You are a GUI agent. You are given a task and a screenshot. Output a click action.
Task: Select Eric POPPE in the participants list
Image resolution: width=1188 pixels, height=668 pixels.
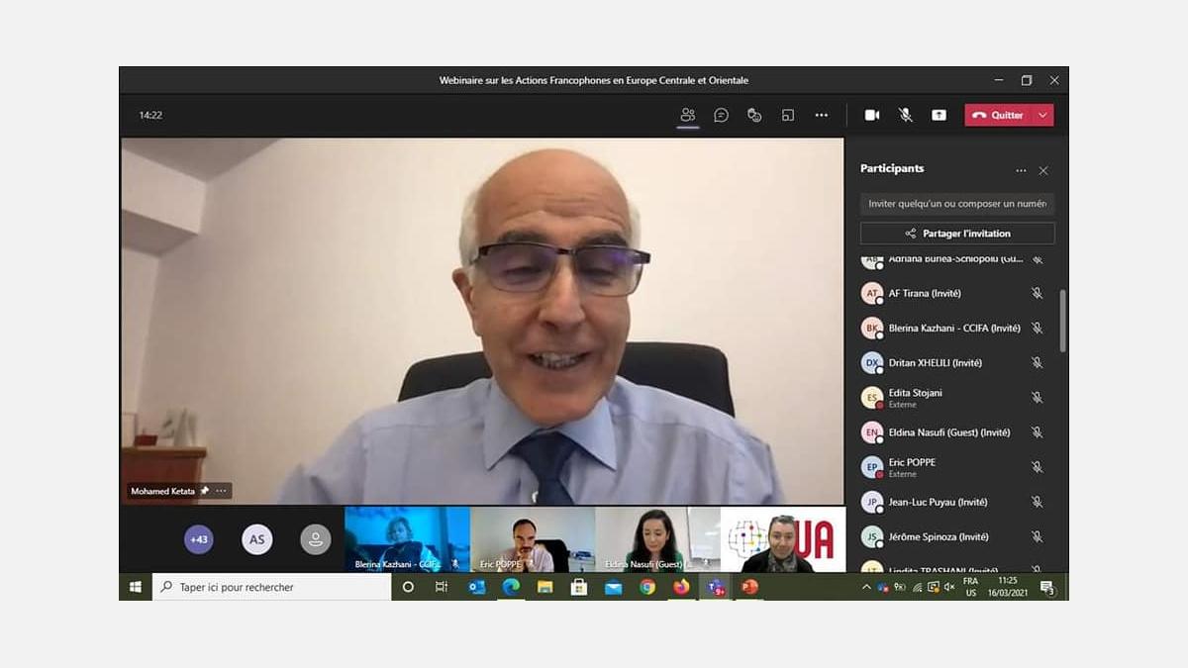tap(912, 462)
